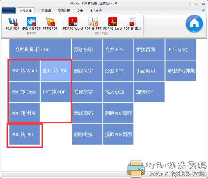This screenshot has height=178, width=208.
Task: Click the PDF 转 图片 ribbon icon
Action: 133,23
